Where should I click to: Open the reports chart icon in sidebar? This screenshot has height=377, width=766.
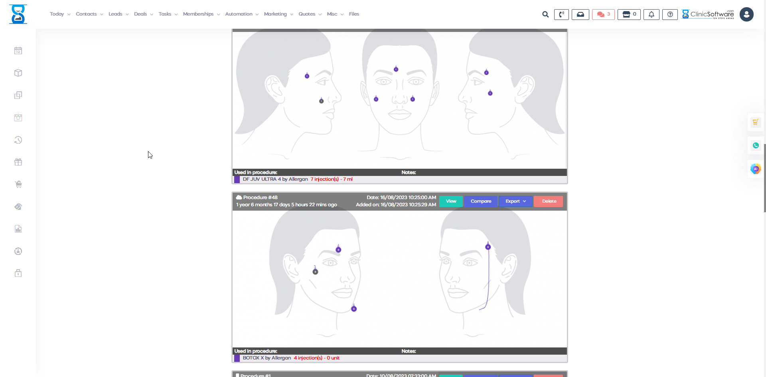click(x=18, y=229)
